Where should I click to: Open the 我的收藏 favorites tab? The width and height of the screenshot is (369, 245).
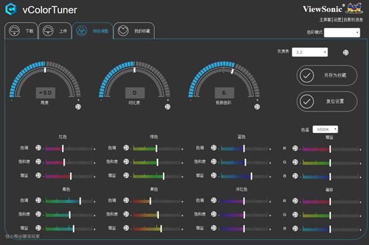(x=134, y=31)
